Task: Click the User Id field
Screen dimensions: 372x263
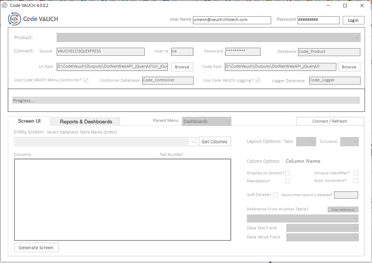Action: (x=182, y=52)
